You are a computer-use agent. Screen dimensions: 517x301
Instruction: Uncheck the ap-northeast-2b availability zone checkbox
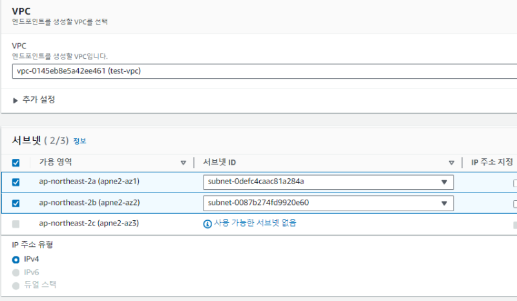[16, 203]
